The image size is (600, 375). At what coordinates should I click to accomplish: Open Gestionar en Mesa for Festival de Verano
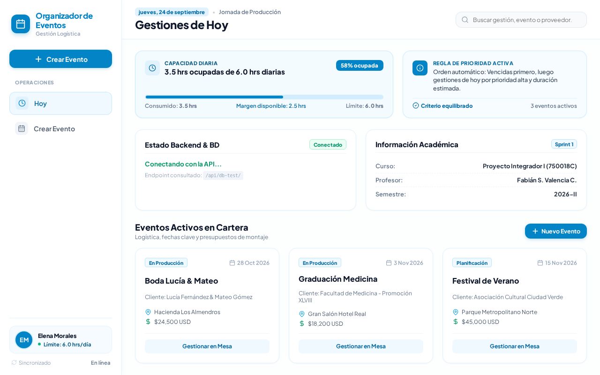(x=515, y=346)
